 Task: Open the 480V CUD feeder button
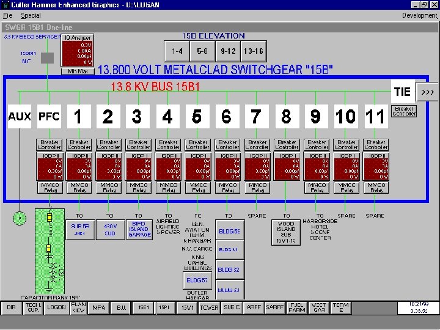click(x=110, y=230)
